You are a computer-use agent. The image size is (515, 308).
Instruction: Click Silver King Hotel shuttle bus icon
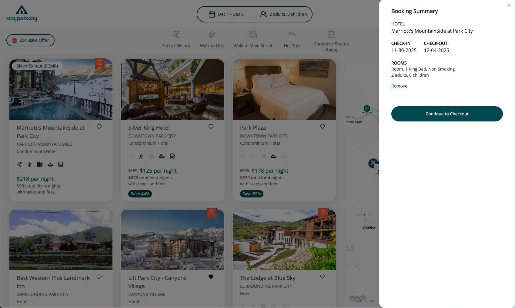pyautogui.click(x=172, y=156)
